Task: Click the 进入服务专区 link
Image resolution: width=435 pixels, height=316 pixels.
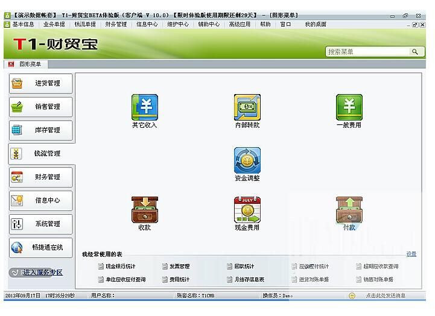Action: 42,273
